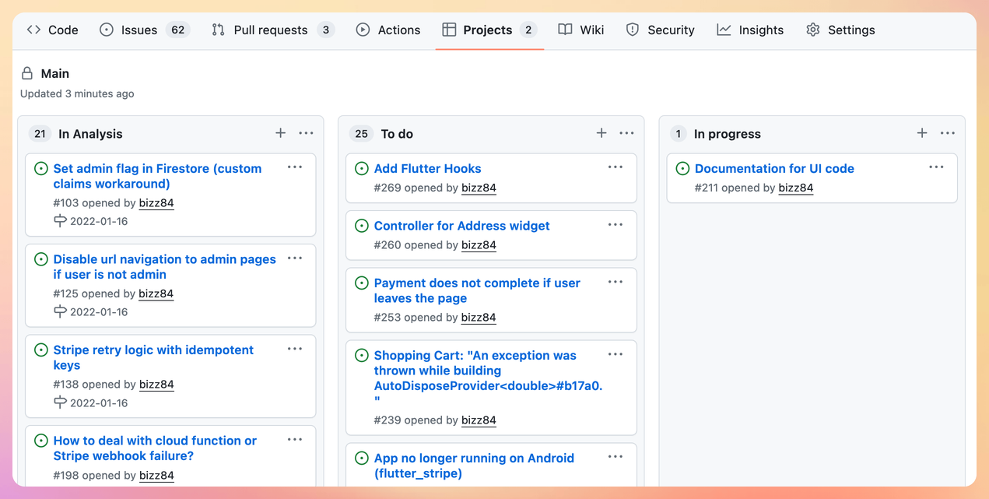Open issue Add Flutter Hooks
This screenshot has height=499, width=989.
pos(427,168)
